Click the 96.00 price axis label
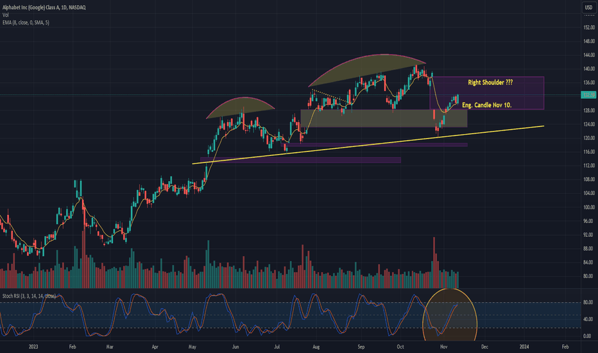Viewport: 598px width, 353px height. [589, 221]
